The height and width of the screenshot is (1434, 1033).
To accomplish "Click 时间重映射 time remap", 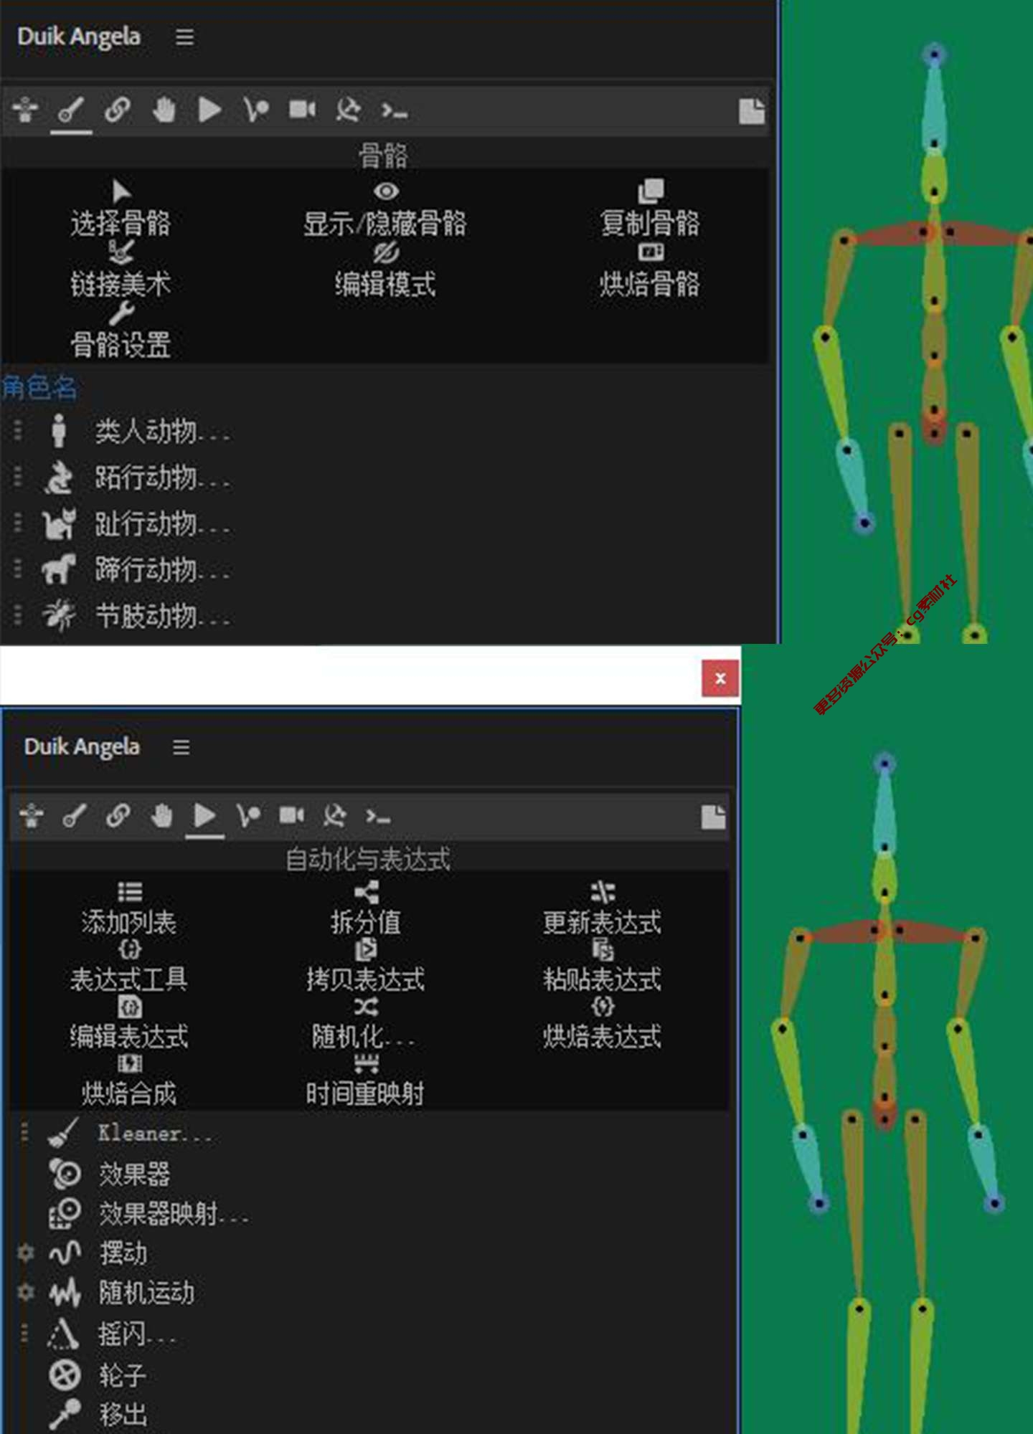I will (366, 1081).
